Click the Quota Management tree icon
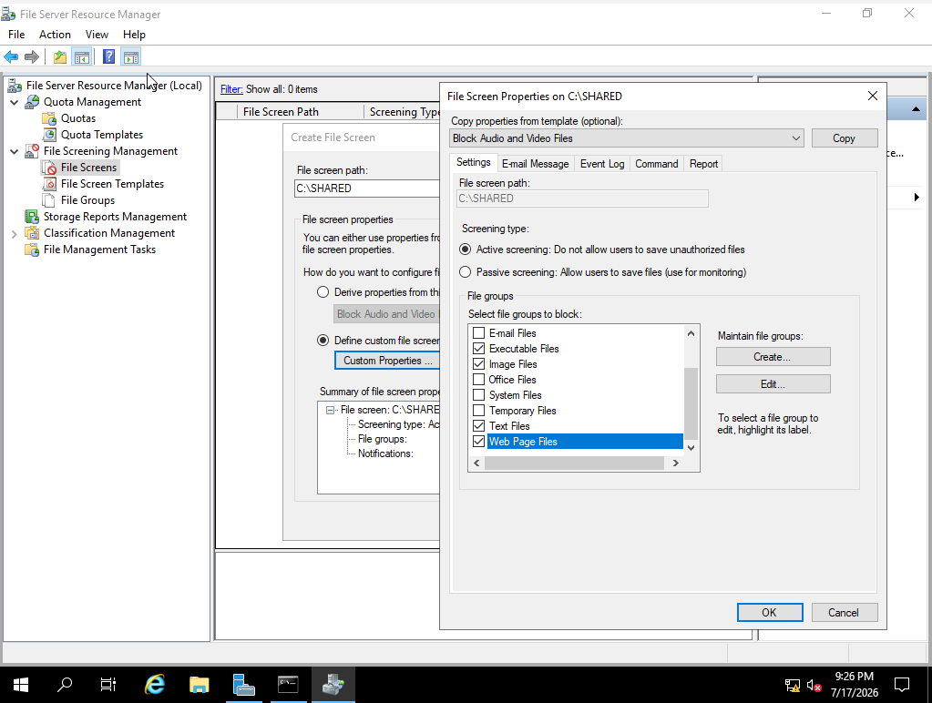The height and width of the screenshot is (703, 932). pyautogui.click(x=32, y=102)
